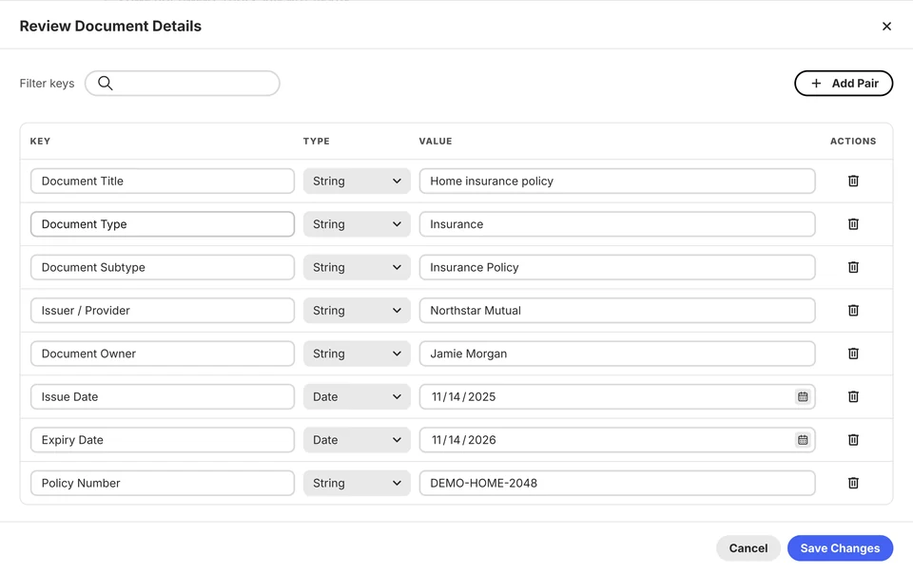This screenshot has height=574, width=913.
Task: Open type dropdown for Document Type
Action: tap(357, 224)
